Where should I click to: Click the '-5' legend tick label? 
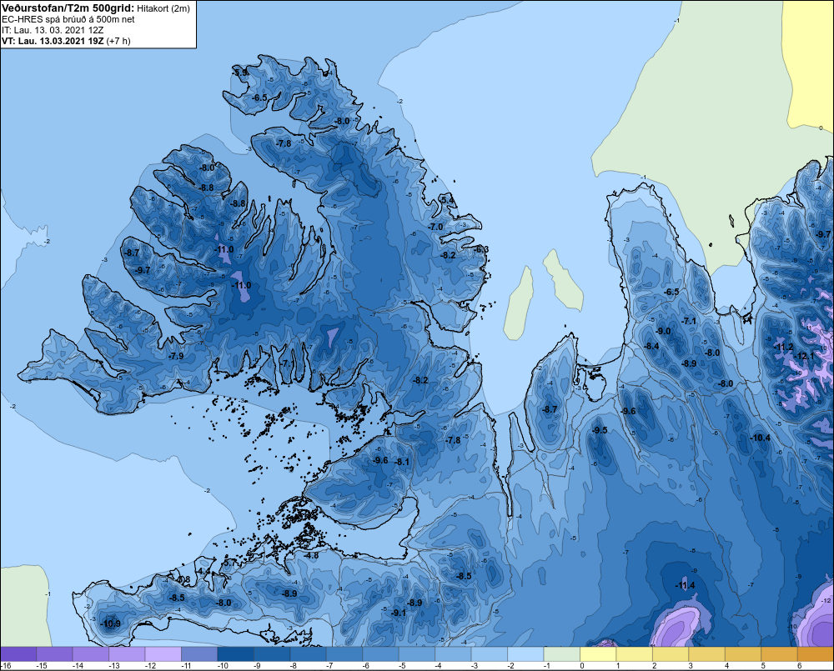402,666
